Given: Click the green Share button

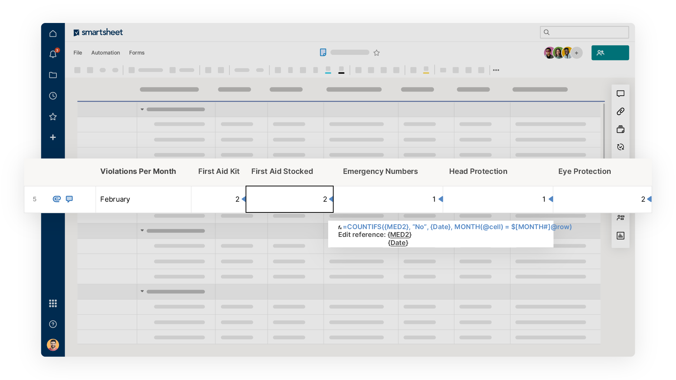Looking at the screenshot, I should point(610,53).
